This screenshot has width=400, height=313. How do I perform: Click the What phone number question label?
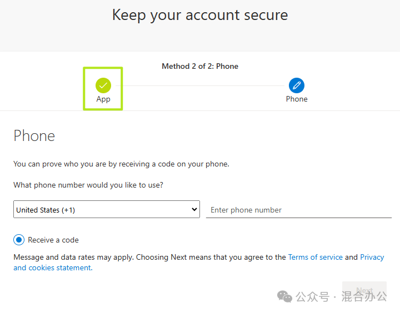point(88,185)
